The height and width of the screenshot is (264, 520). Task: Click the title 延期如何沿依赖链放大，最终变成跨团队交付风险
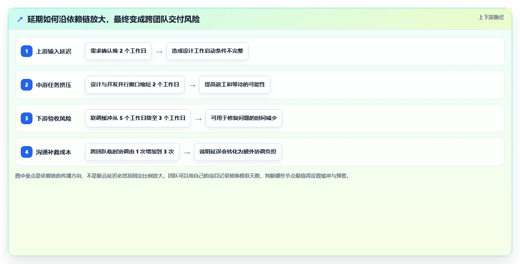point(114,20)
